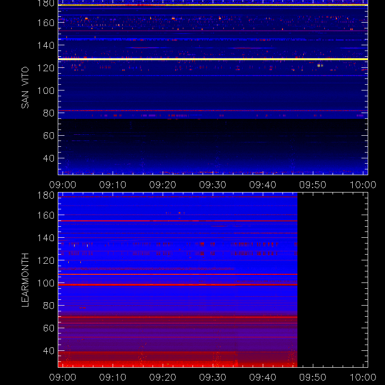Pick the 160 frequency tick on San Vito axis
Viewport: 385px width, 385px height.
point(46,23)
